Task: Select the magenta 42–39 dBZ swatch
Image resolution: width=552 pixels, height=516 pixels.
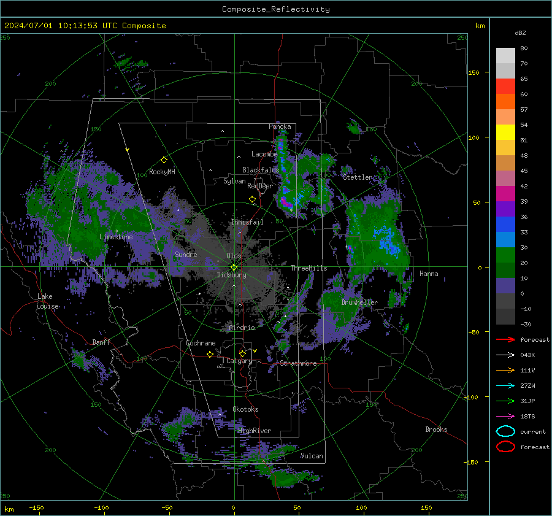Action: (505, 194)
